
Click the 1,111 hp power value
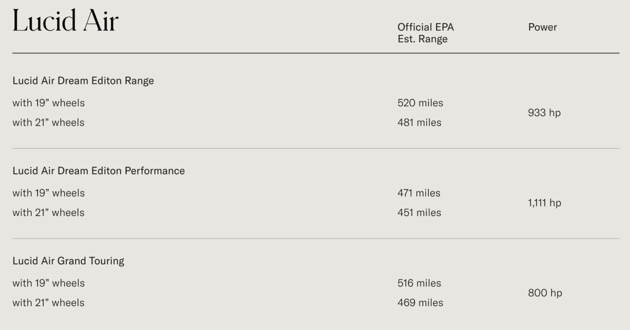pyautogui.click(x=544, y=203)
